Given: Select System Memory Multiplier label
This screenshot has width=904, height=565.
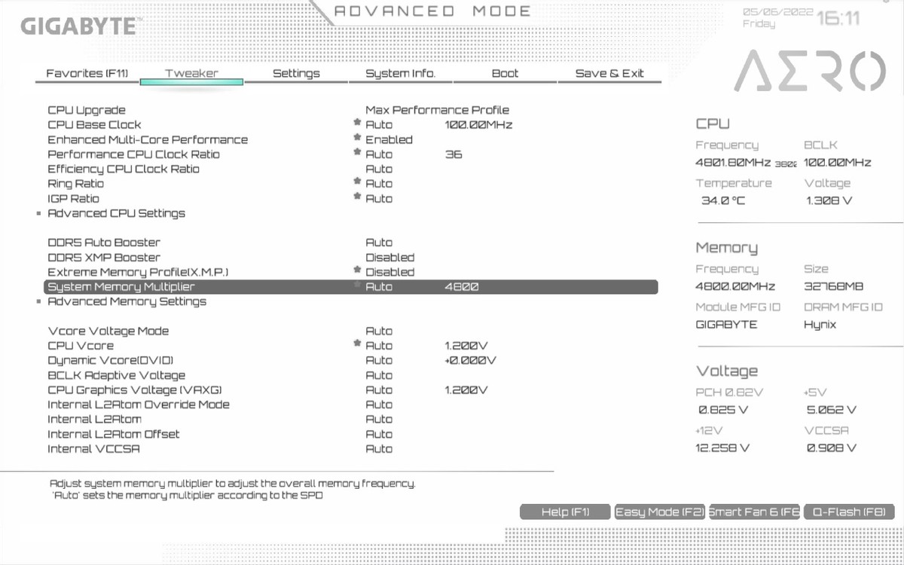Looking at the screenshot, I should point(121,287).
